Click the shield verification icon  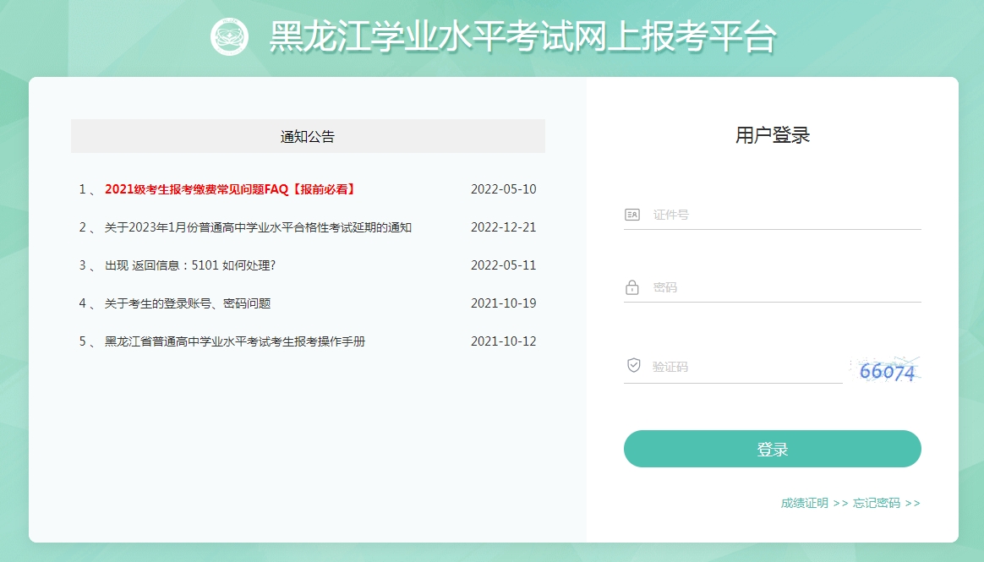coord(634,365)
